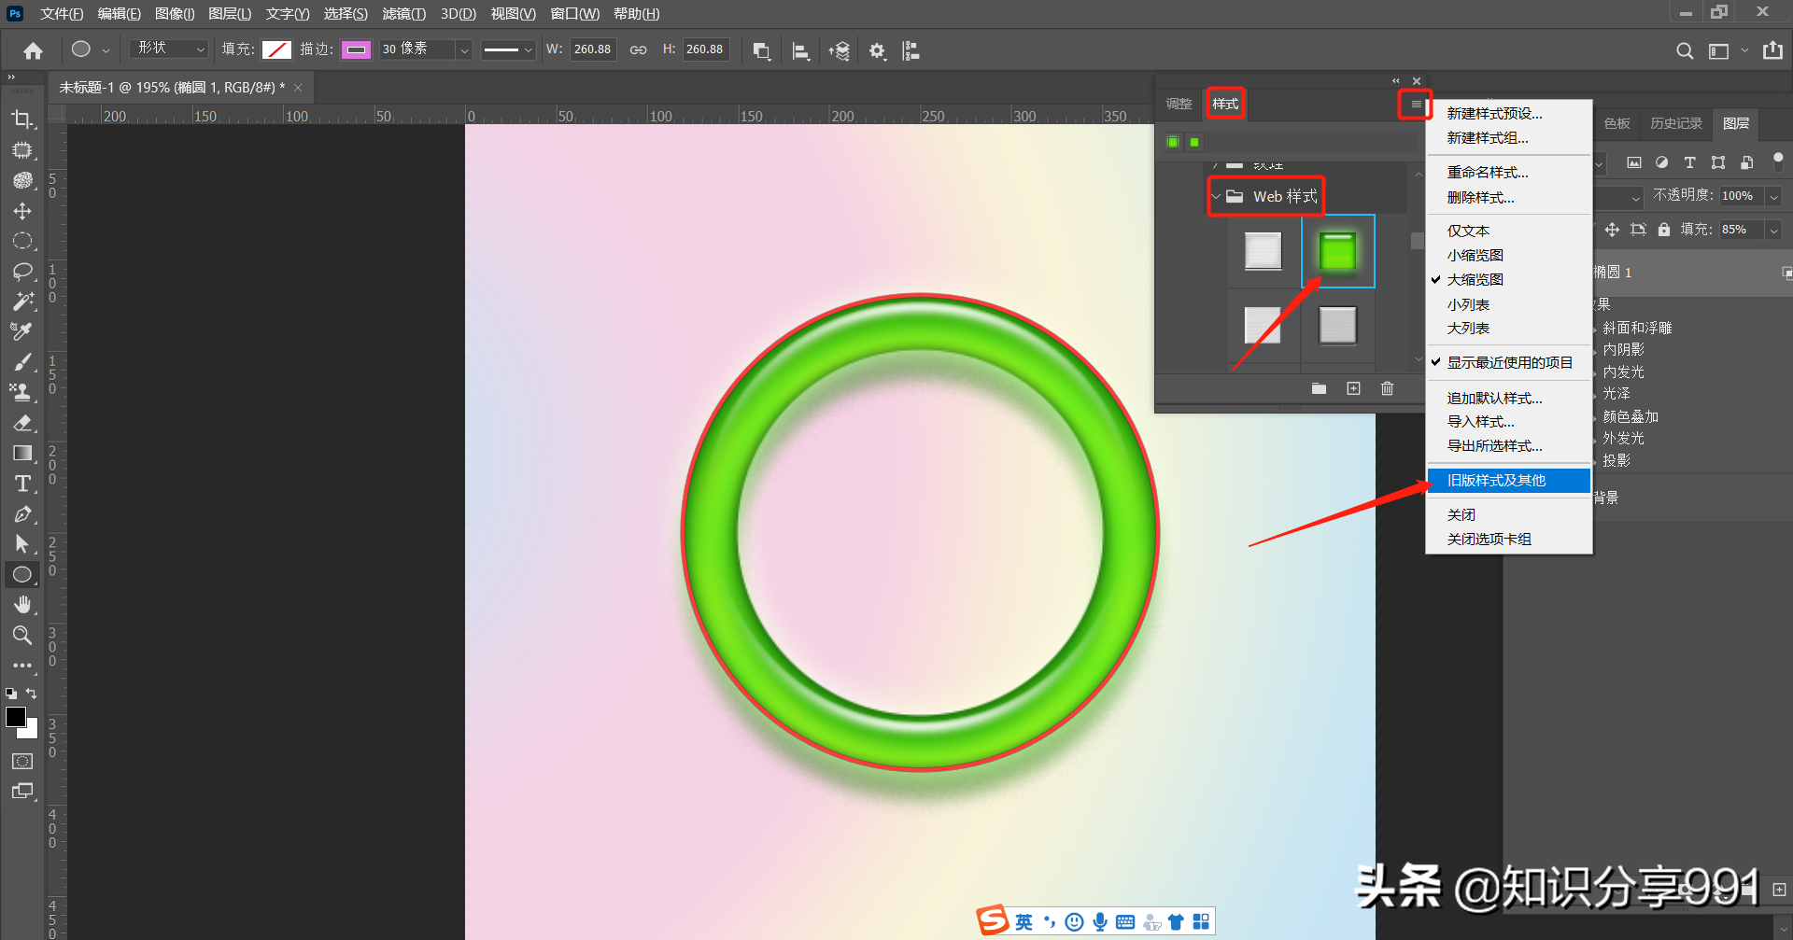This screenshot has height=940, width=1793.
Task: Select the Crop tool
Action: point(22,119)
